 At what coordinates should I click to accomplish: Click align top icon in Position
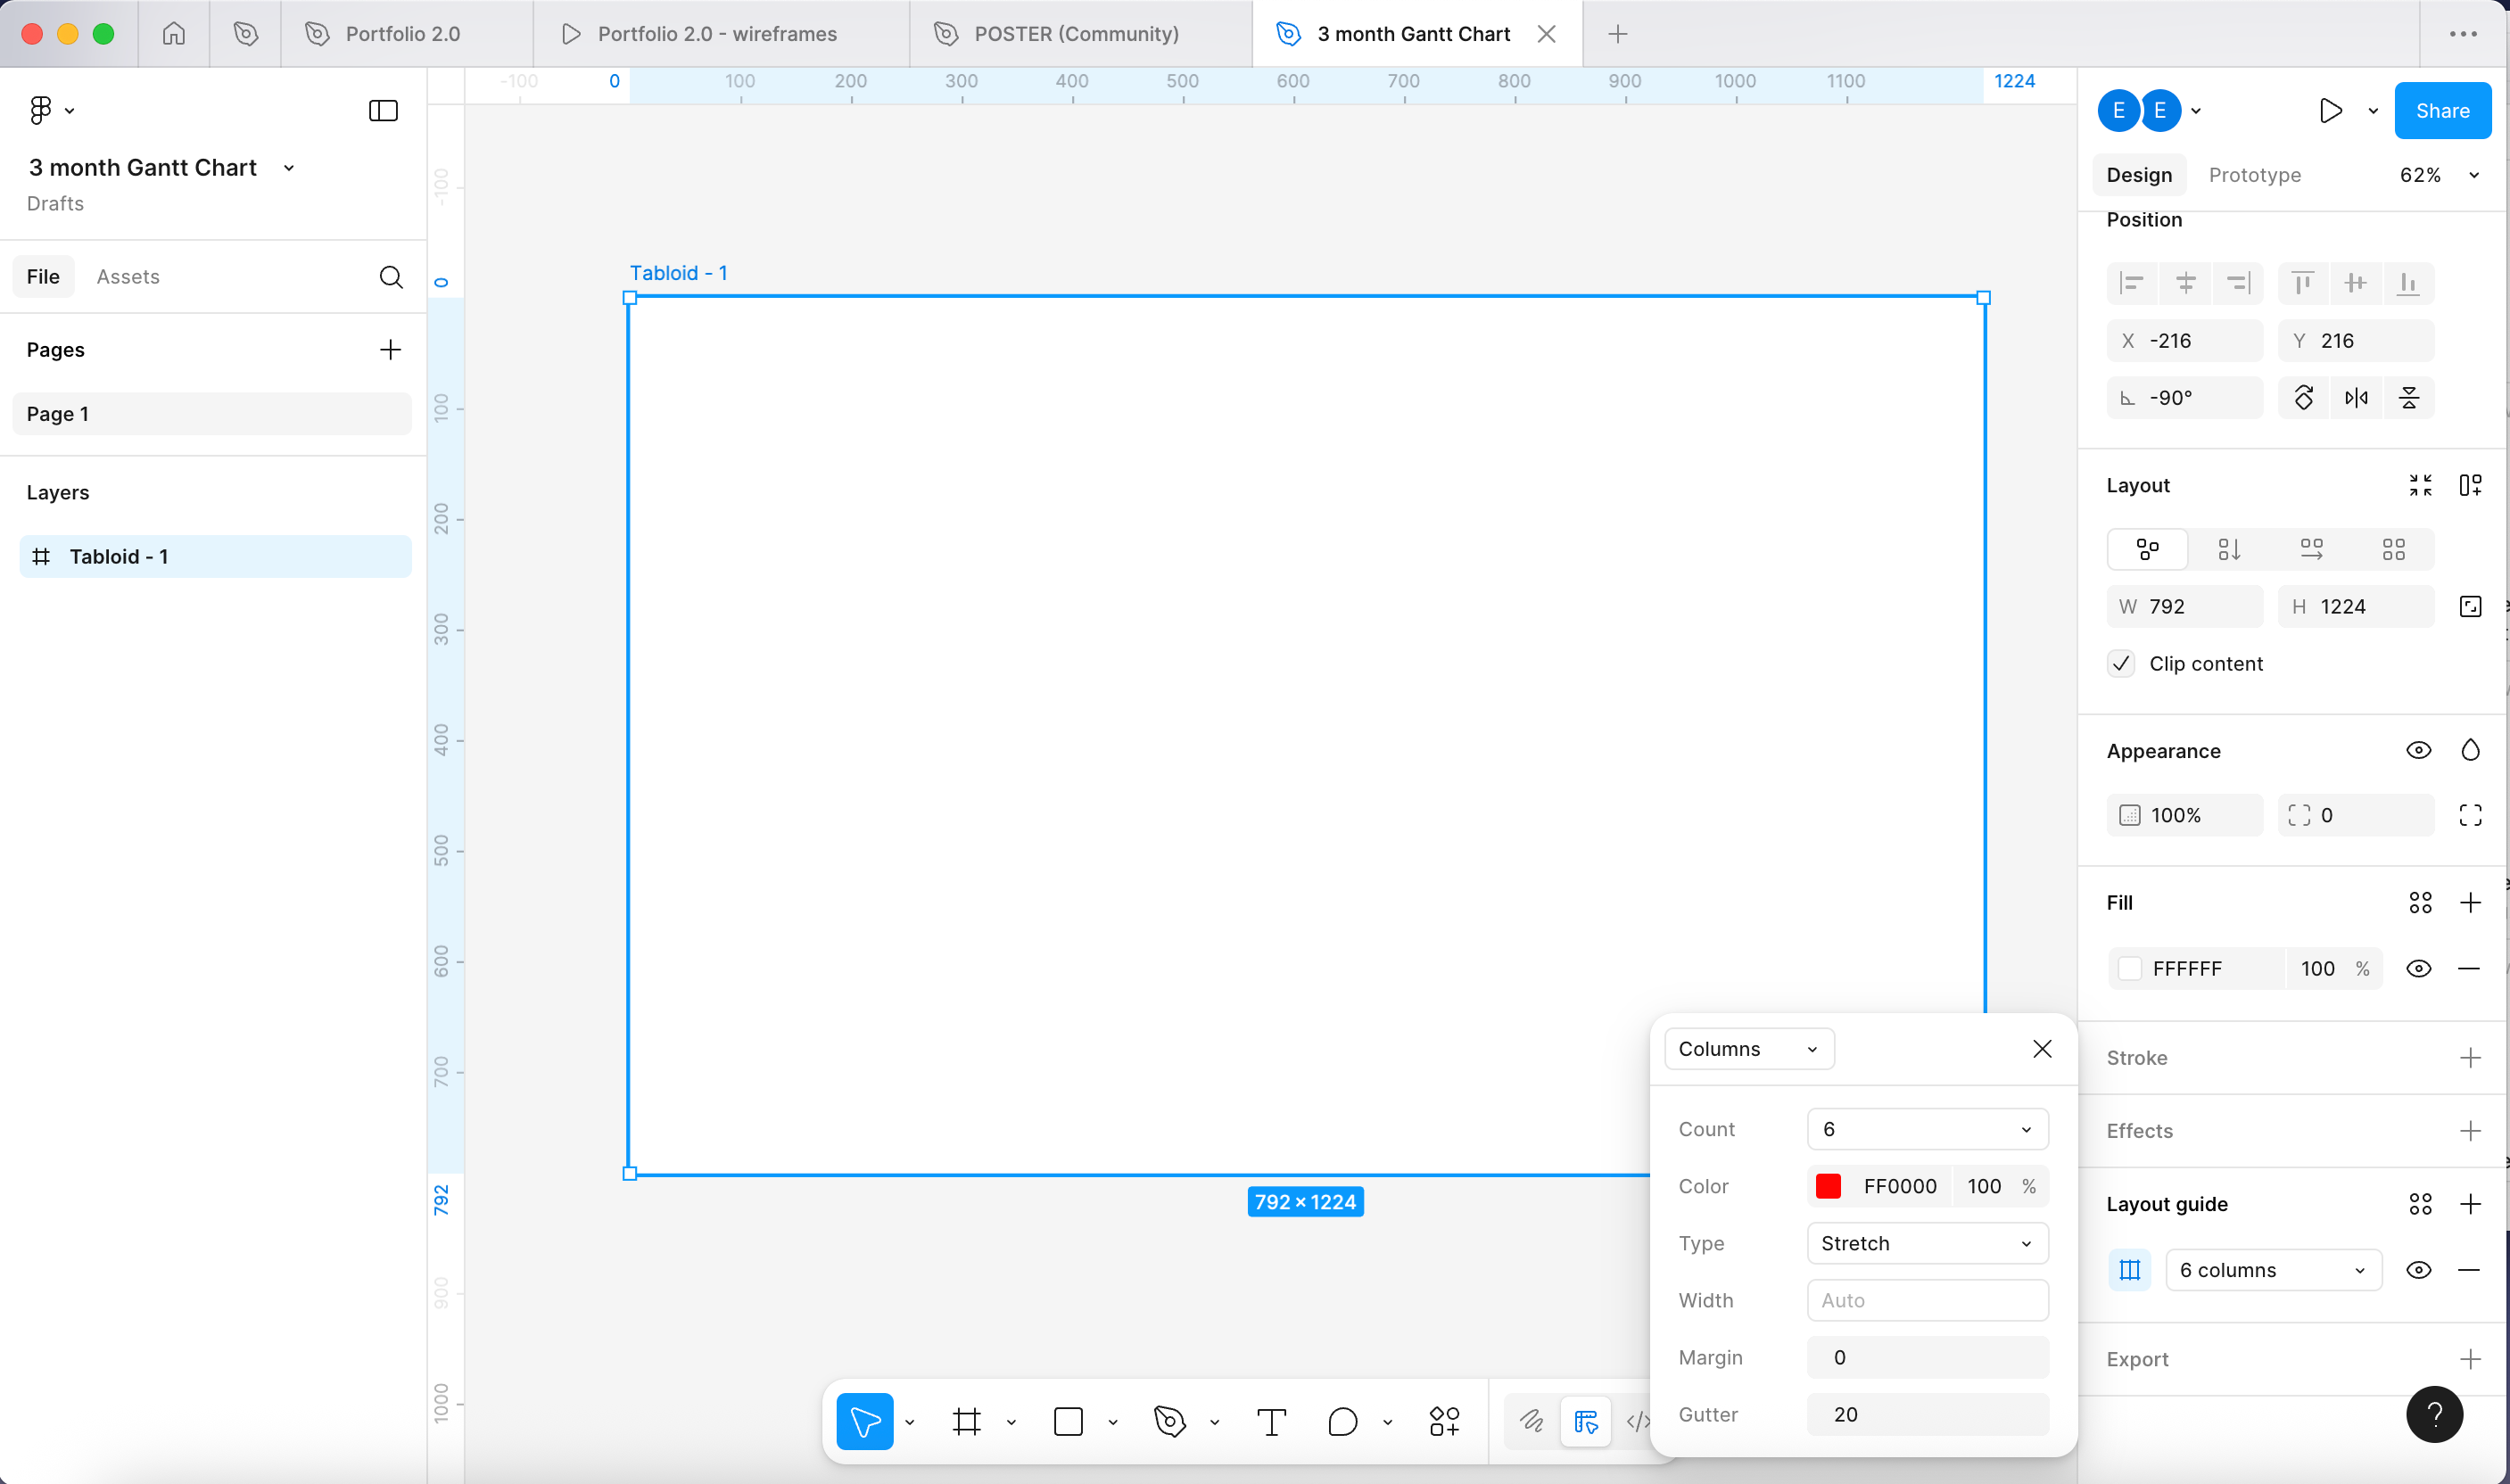pos(2303,284)
